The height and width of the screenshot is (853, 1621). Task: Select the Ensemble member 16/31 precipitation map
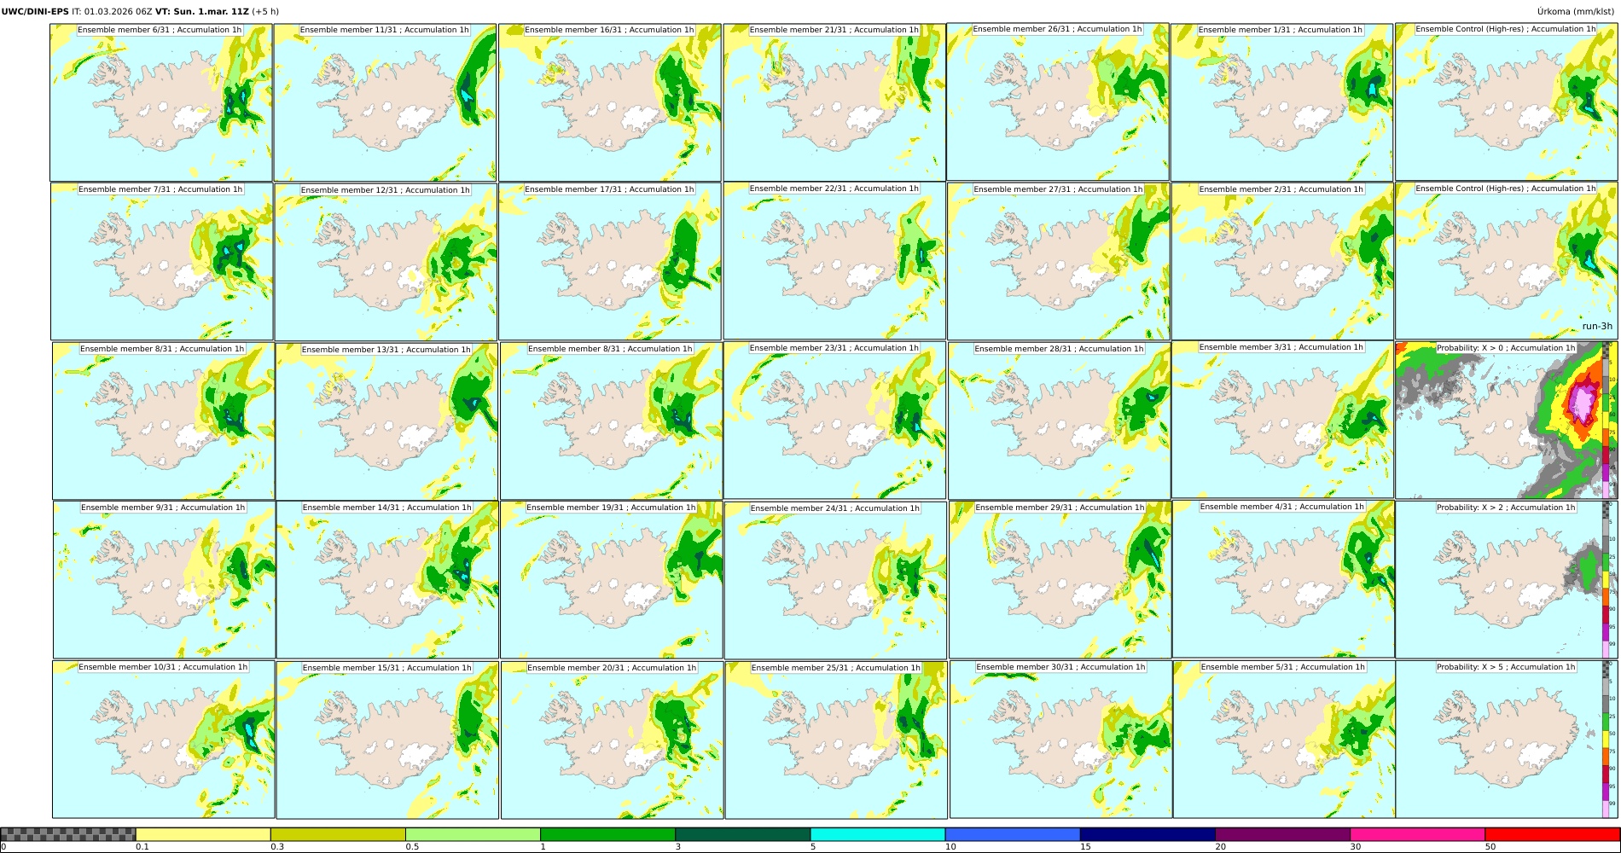[610, 102]
